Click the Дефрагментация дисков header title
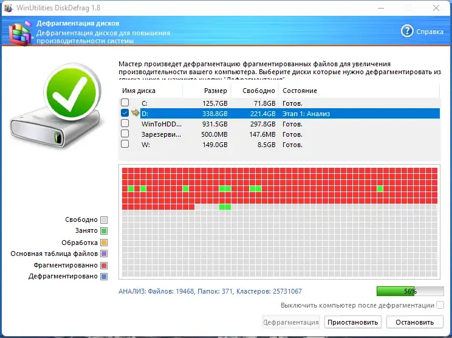The width and height of the screenshot is (452, 338). (x=78, y=23)
